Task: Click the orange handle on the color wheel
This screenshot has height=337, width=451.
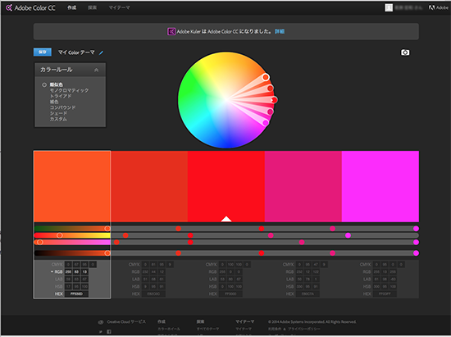Action: point(266,77)
